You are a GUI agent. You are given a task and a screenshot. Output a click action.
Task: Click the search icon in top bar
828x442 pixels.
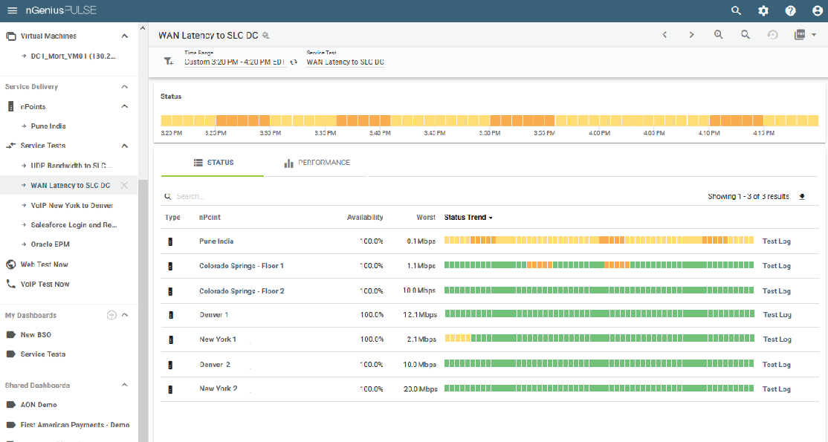point(736,10)
